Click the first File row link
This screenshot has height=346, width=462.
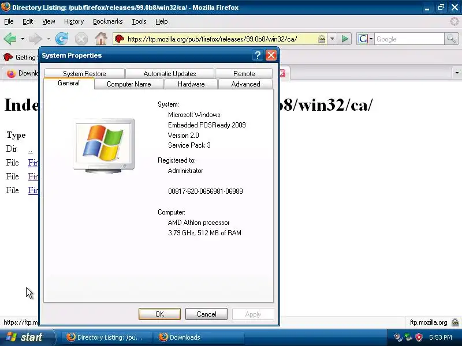pyautogui.click(x=33, y=163)
